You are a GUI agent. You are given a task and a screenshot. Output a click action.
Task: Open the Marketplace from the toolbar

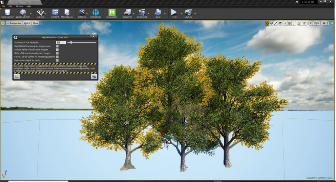click(x=67, y=13)
